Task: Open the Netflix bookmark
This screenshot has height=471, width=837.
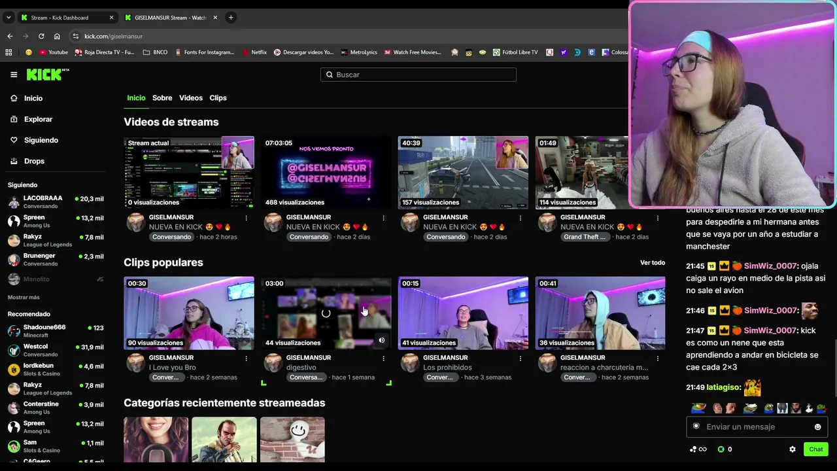Action: [255, 52]
